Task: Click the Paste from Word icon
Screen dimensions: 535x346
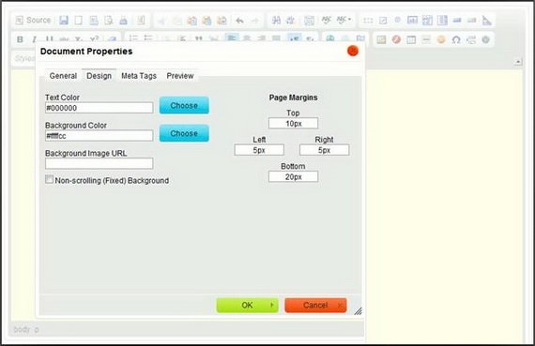Action: (x=222, y=21)
